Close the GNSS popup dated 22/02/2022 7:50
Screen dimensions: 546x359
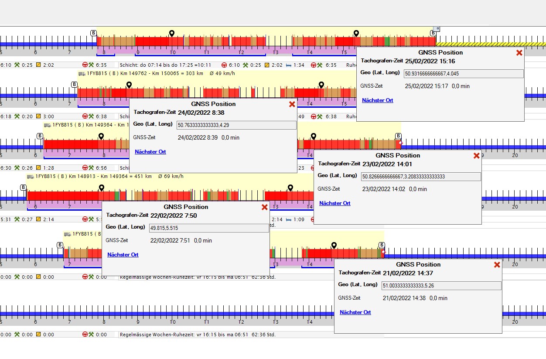(x=264, y=207)
